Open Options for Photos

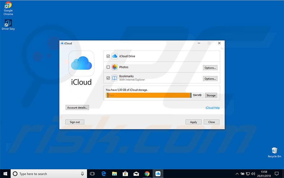pos(210,68)
